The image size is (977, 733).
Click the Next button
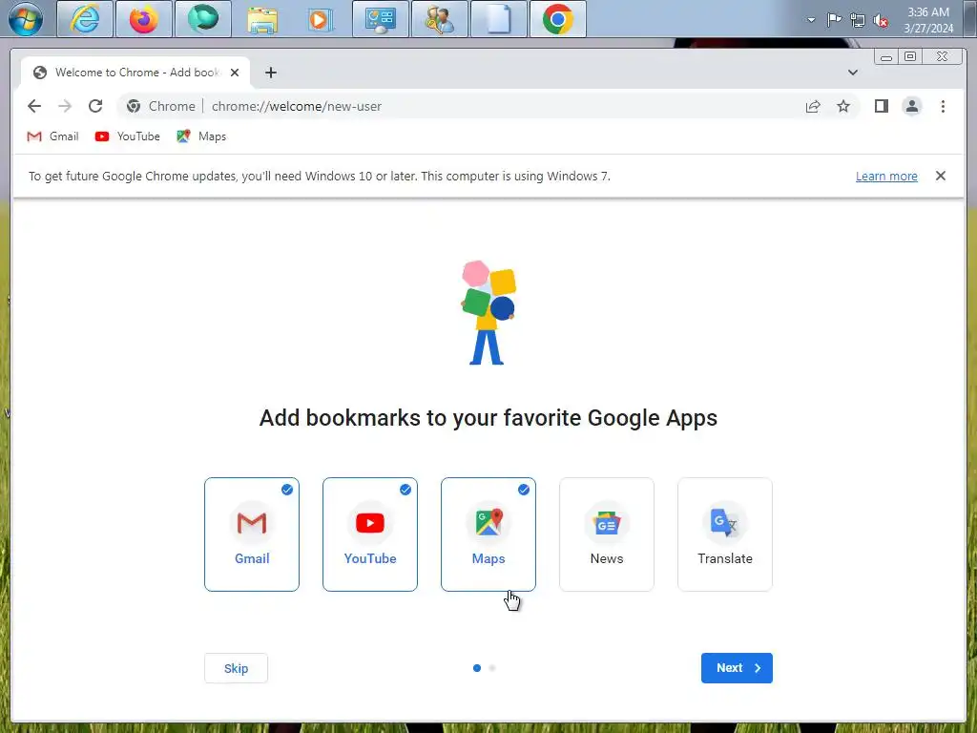coord(737,668)
